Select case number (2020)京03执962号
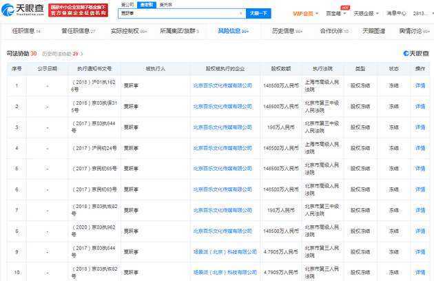The image size is (434, 281). (94, 231)
